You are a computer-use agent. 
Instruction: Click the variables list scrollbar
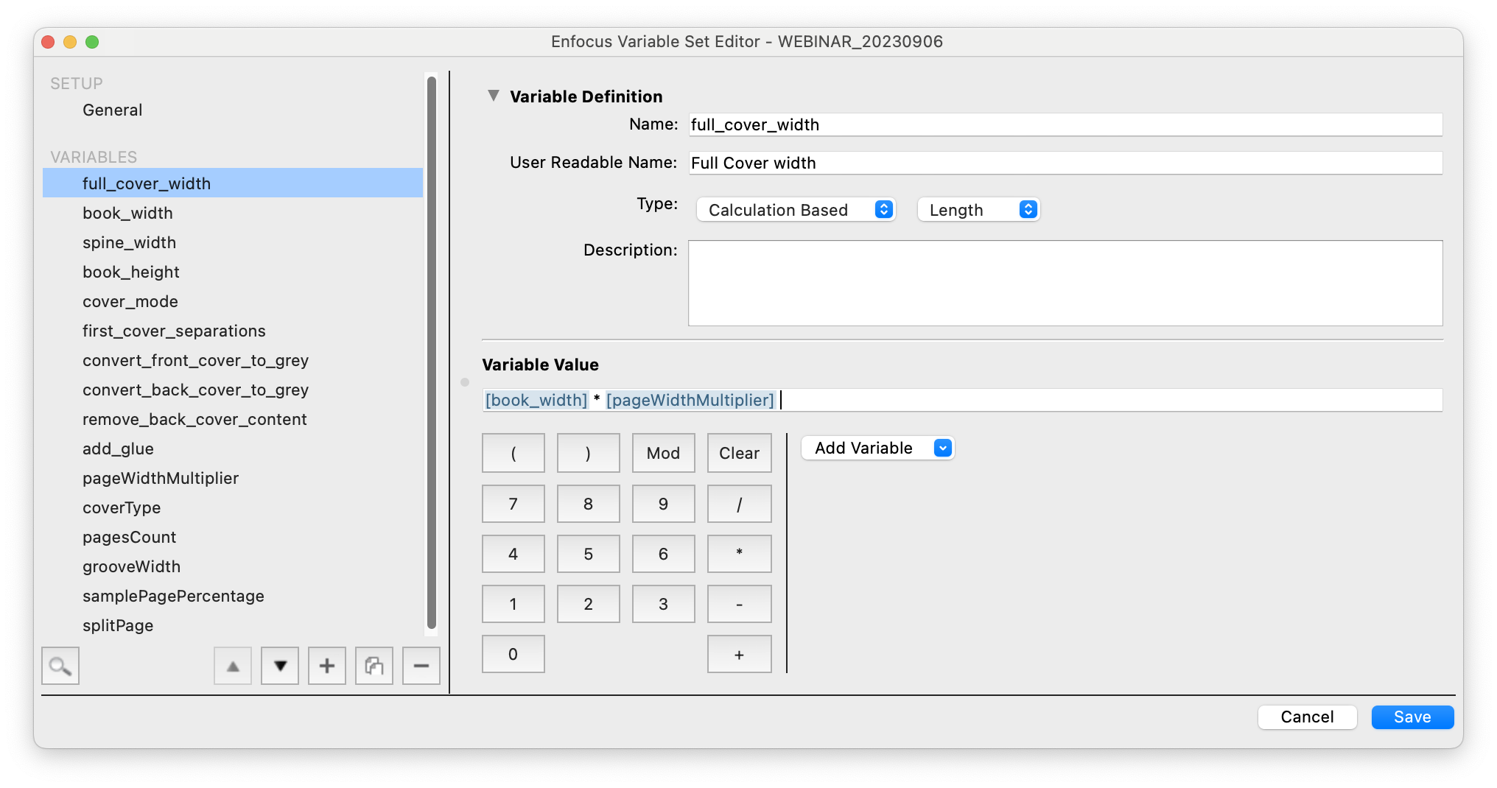[x=432, y=353]
